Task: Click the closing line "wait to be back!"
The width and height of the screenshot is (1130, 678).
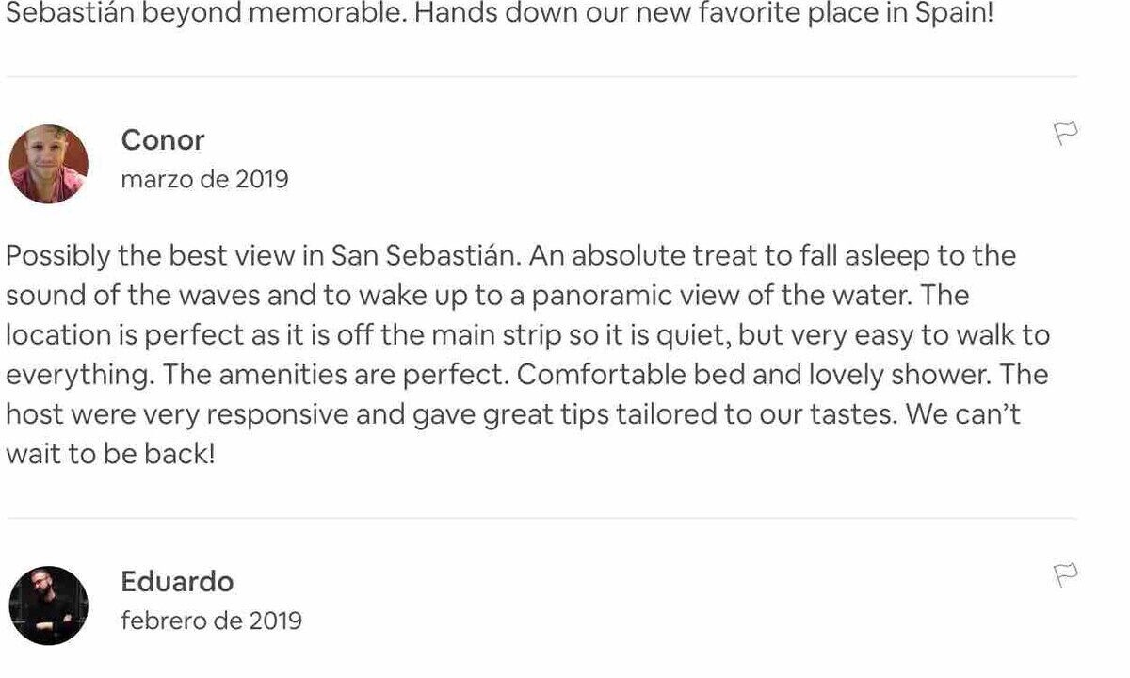Action: [x=110, y=454]
